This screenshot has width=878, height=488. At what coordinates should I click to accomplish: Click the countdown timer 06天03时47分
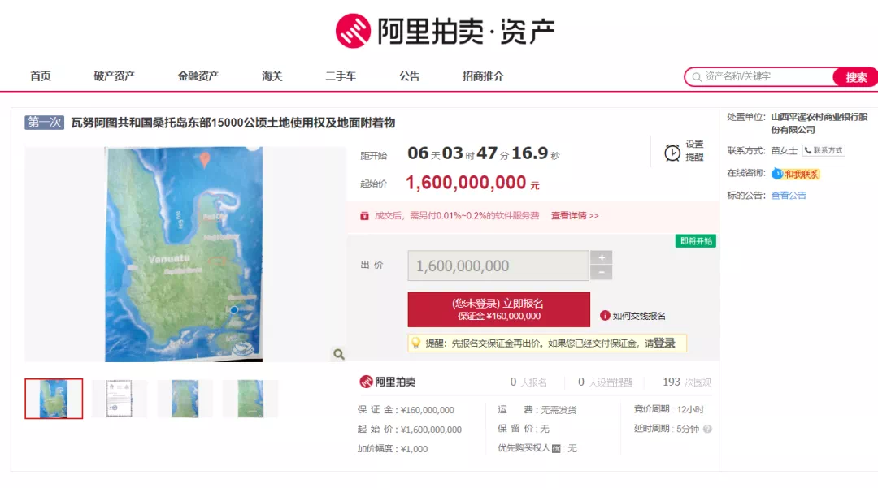(x=483, y=153)
